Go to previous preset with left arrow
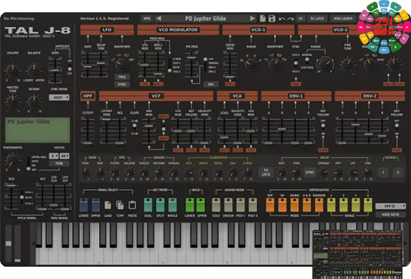This screenshot has height=279, width=411. coord(158,18)
